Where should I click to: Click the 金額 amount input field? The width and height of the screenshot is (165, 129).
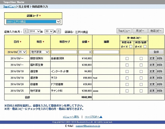(85, 52)
